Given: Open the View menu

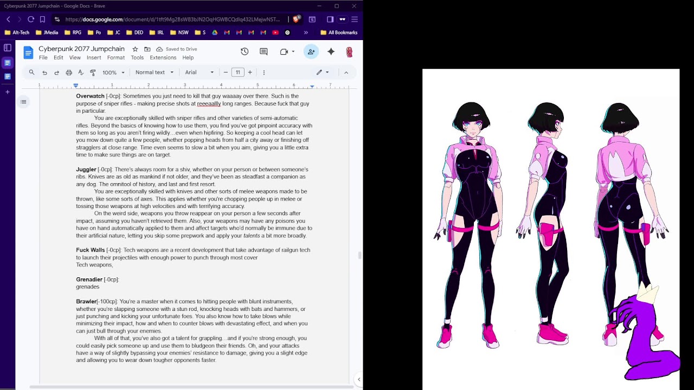Looking at the screenshot, I should coord(75,57).
